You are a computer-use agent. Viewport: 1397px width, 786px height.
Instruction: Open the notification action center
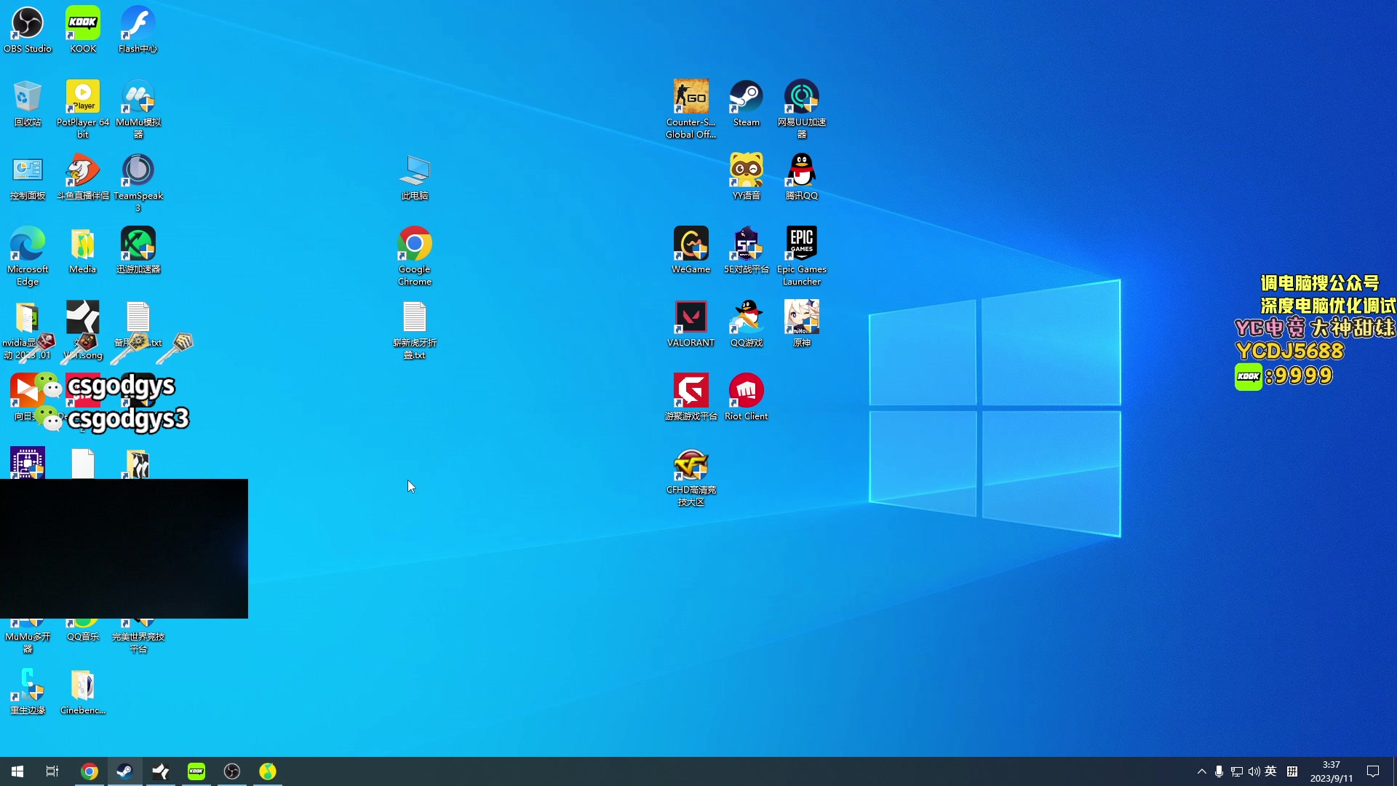(1373, 771)
